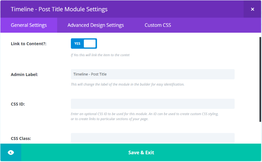Click the module settings title text
262x162 pixels.
click(59, 9)
